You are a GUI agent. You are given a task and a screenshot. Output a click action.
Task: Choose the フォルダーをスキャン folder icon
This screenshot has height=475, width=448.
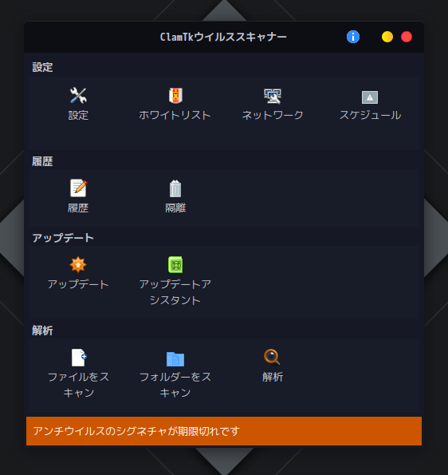click(175, 359)
